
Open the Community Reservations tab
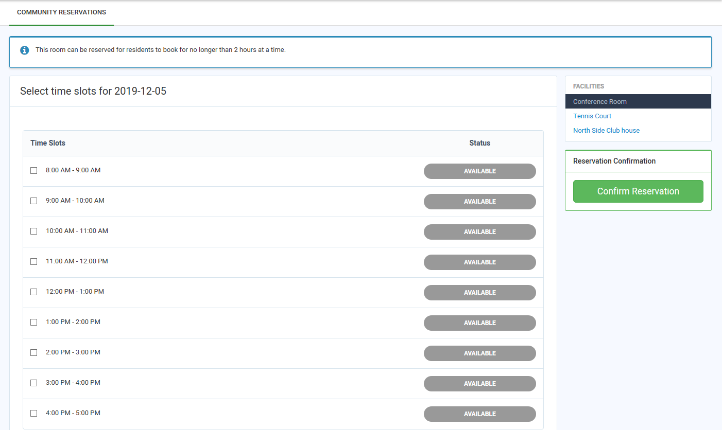tap(61, 12)
